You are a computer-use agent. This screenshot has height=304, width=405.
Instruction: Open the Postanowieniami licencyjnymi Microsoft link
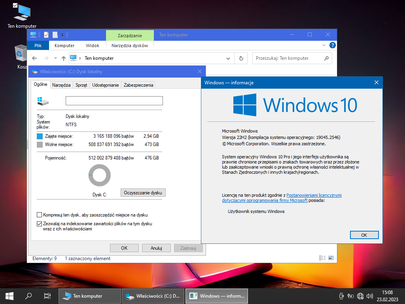click(314, 195)
